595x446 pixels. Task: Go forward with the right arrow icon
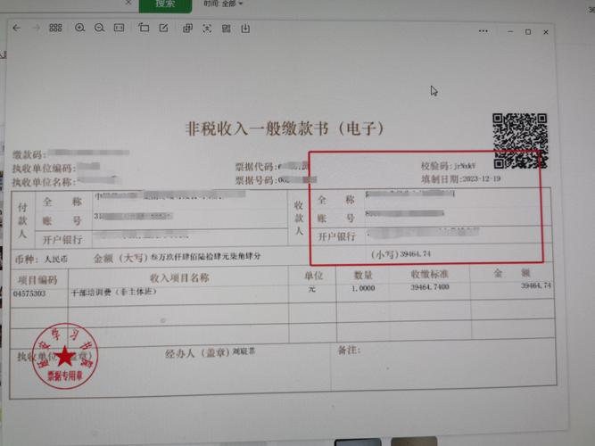(x=37, y=28)
